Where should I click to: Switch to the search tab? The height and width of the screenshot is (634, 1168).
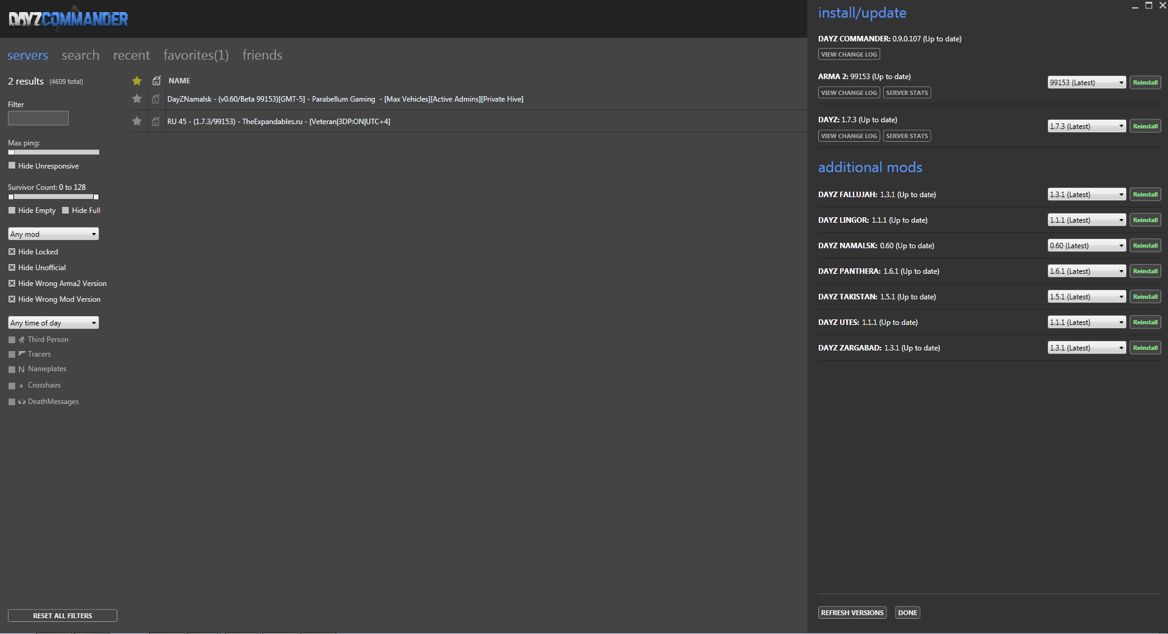click(x=80, y=55)
